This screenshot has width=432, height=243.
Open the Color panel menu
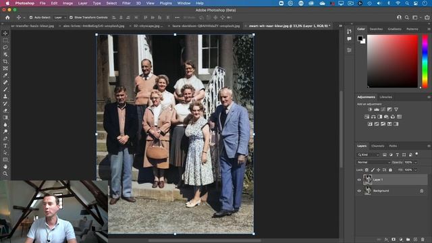[429, 29]
